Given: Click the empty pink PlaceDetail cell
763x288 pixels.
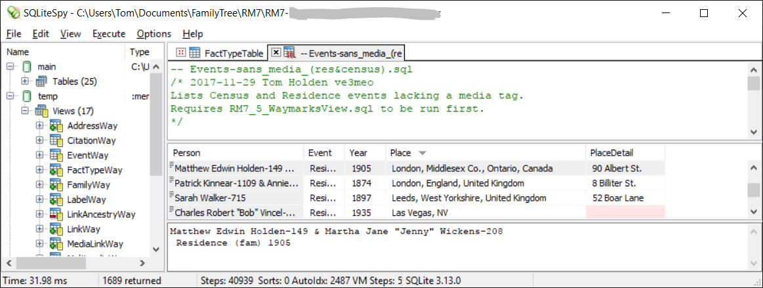Looking at the screenshot, I should (625, 212).
